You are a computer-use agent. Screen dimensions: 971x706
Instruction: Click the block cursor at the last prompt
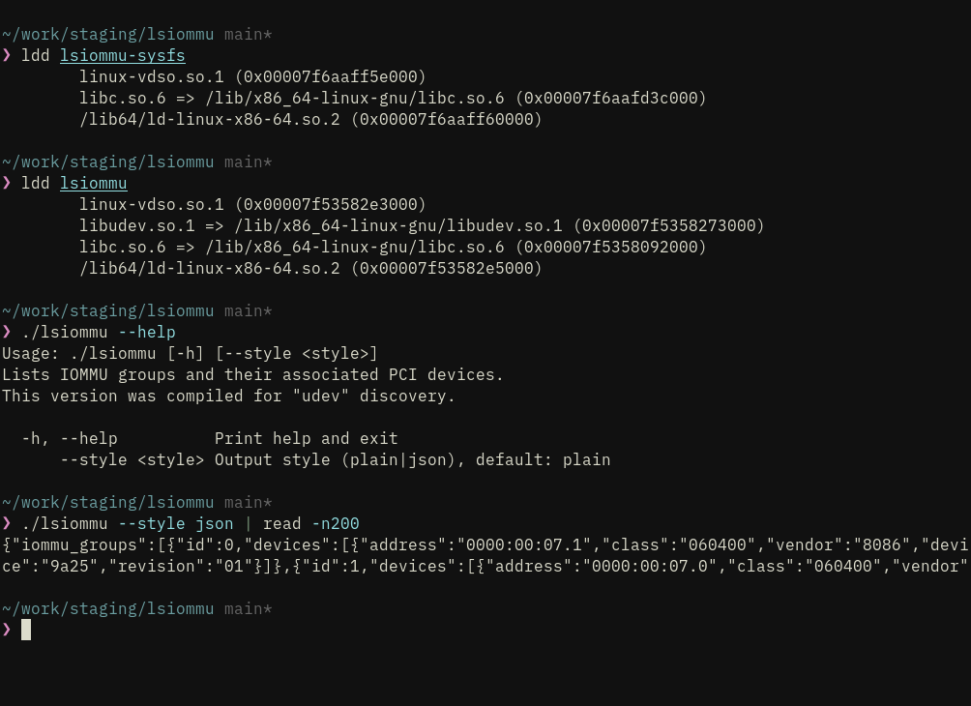point(26,630)
